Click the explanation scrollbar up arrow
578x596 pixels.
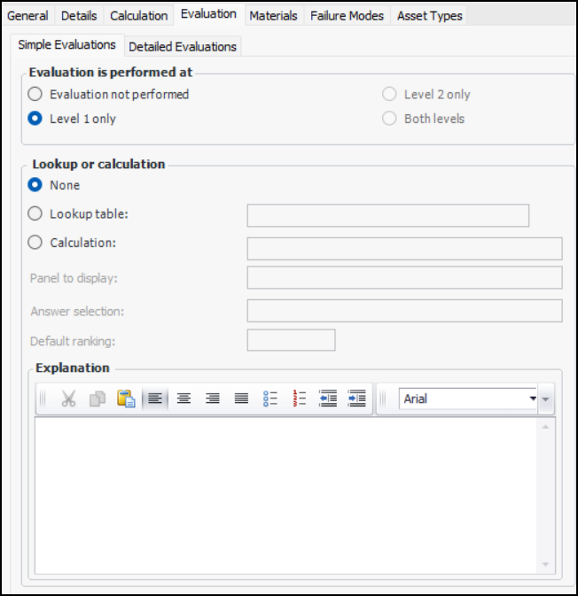click(x=545, y=427)
